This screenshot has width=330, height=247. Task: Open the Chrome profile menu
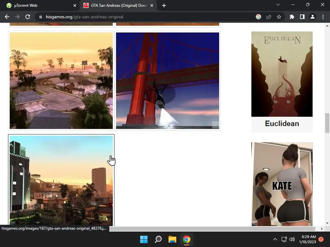click(x=313, y=17)
